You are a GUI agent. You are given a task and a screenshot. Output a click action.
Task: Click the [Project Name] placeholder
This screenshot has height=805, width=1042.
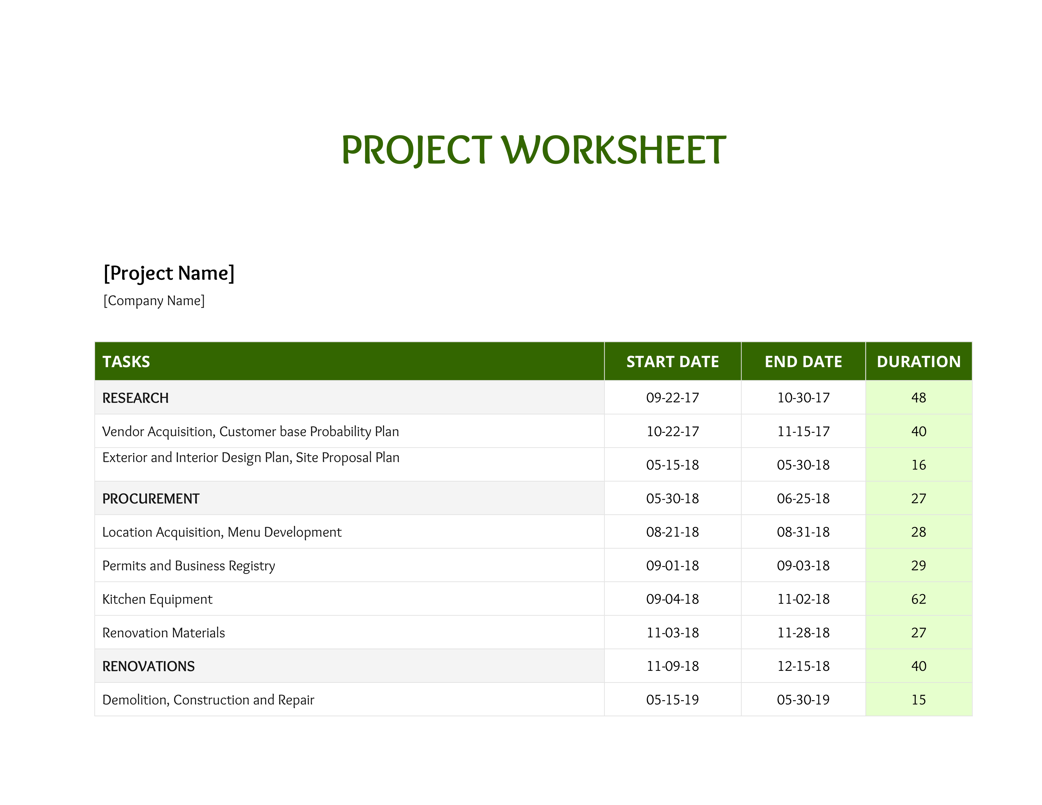click(x=169, y=273)
